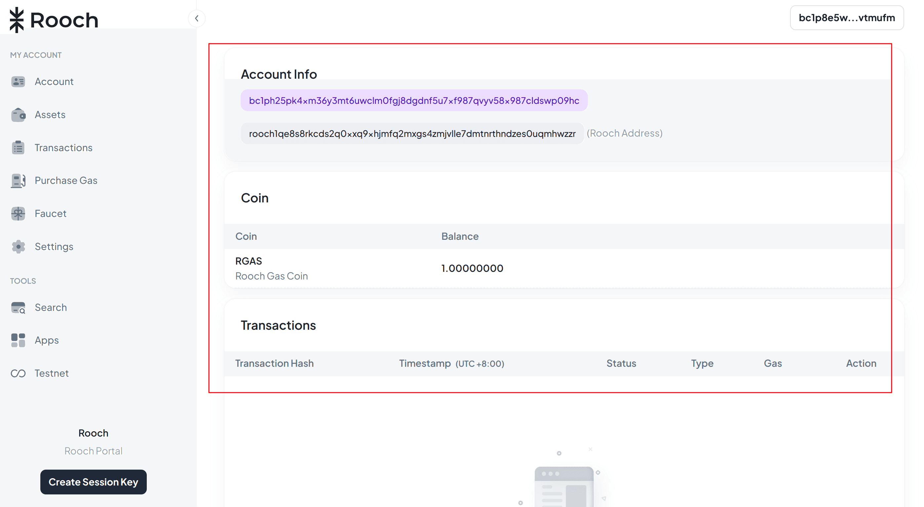
Task: Click the Apps grid icon
Action: coord(18,340)
